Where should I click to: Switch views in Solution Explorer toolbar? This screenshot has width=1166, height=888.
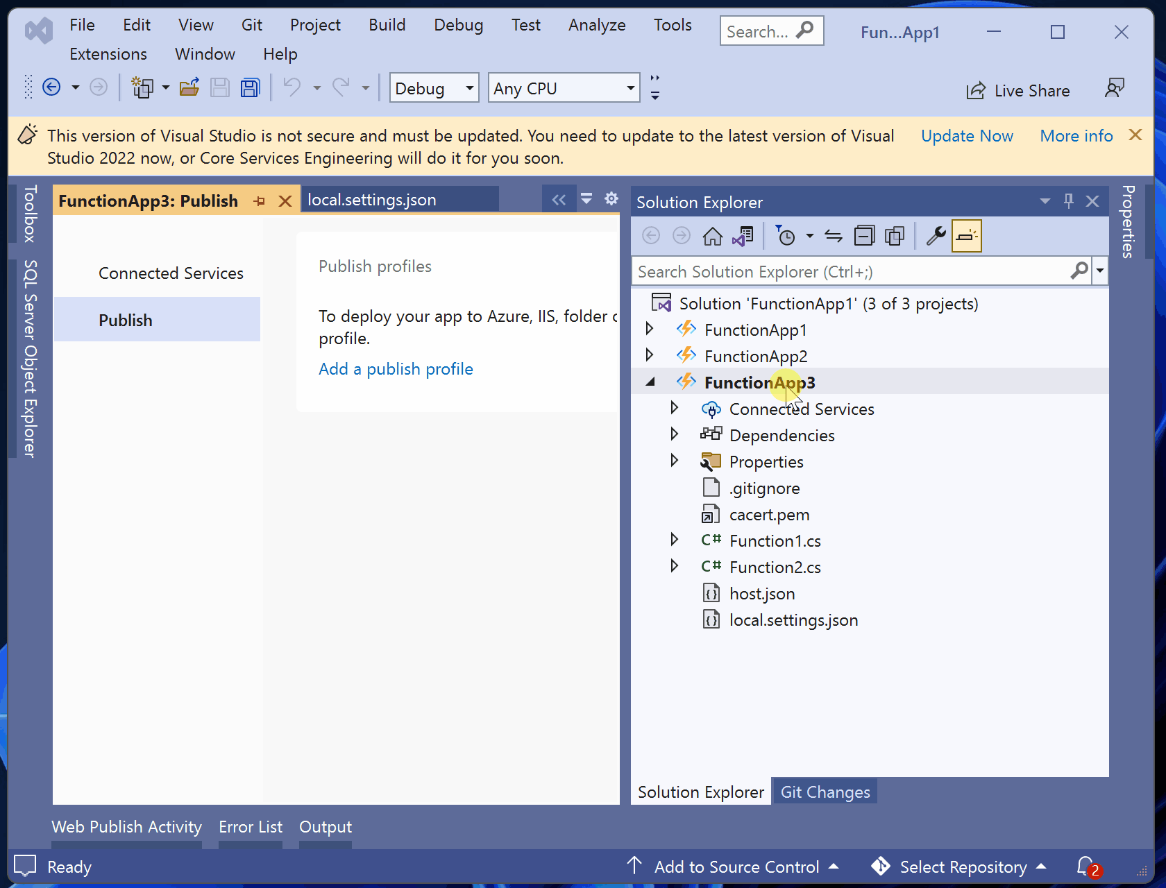point(743,237)
